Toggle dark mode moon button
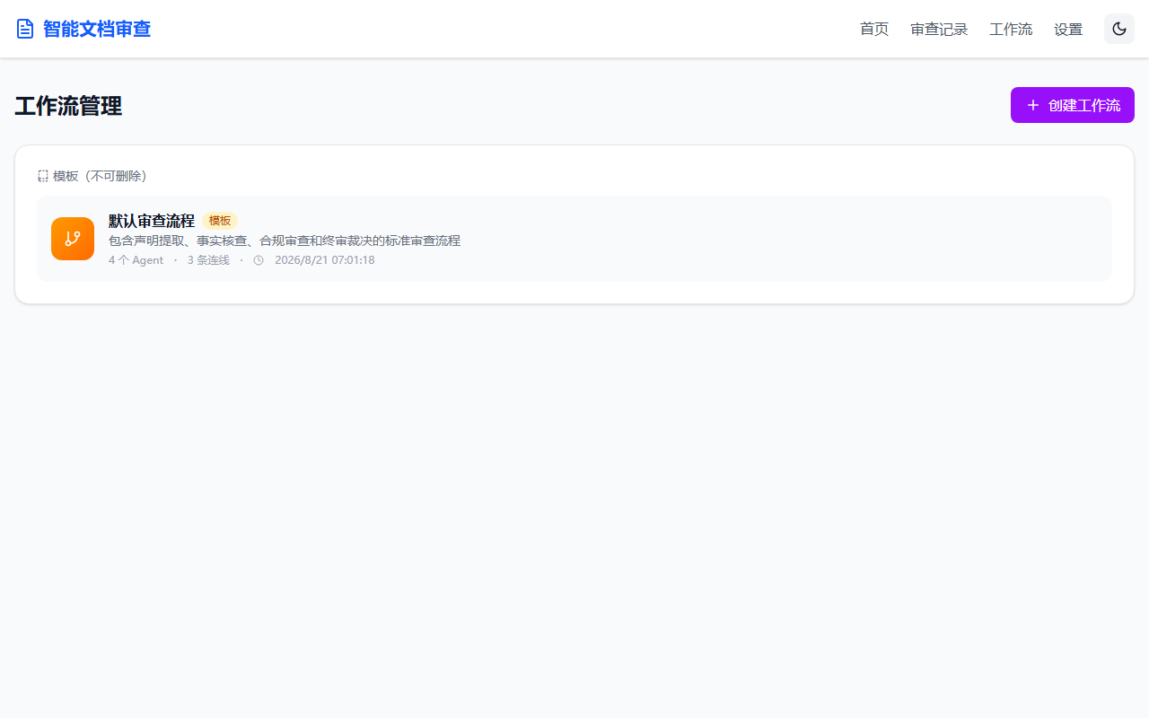 point(1119,29)
